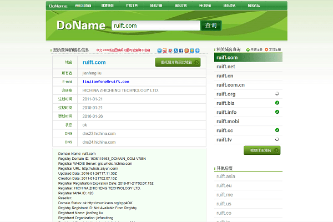The width and height of the screenshot is (333, 222).
Task: Share via the first blue share icon
Action: pos(159,51)
